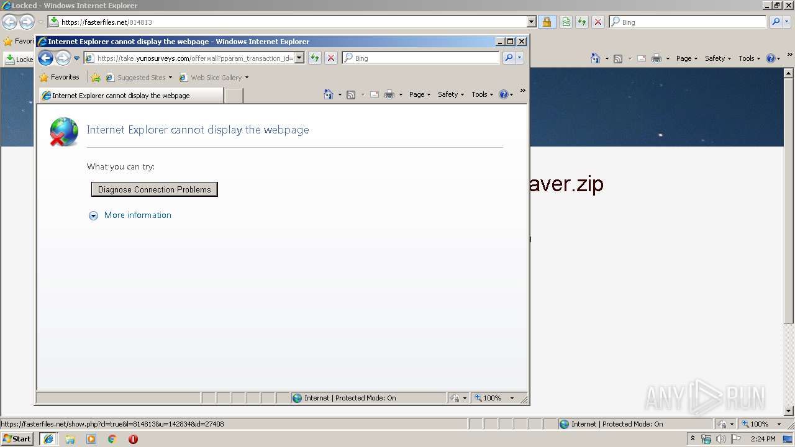Click Internet Explorer taskbar icon

(x=48, y=439)
